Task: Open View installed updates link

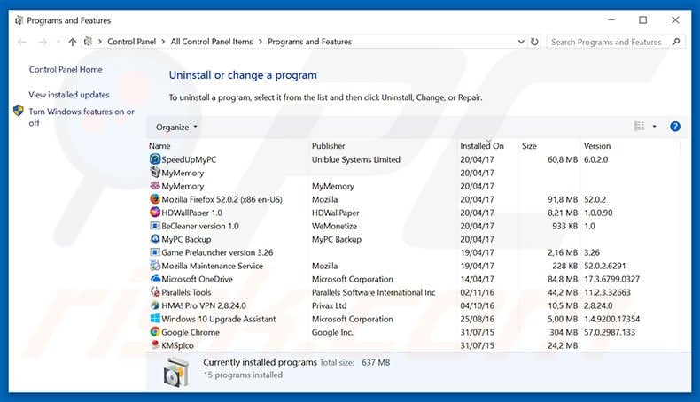Action: click(x=69, y=95)
